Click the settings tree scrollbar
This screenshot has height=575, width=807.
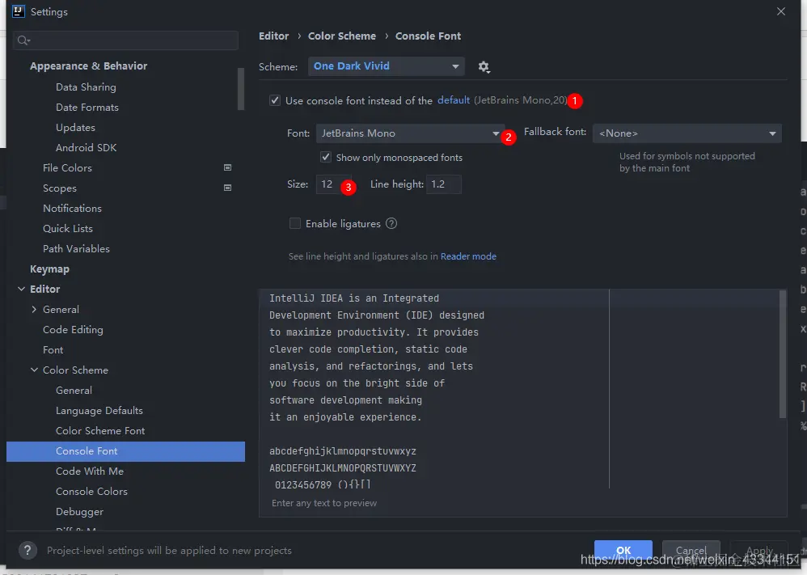(241, 88)
